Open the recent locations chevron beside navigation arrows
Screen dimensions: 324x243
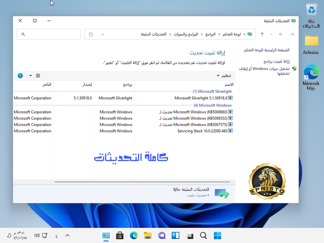tap(271, 34)
